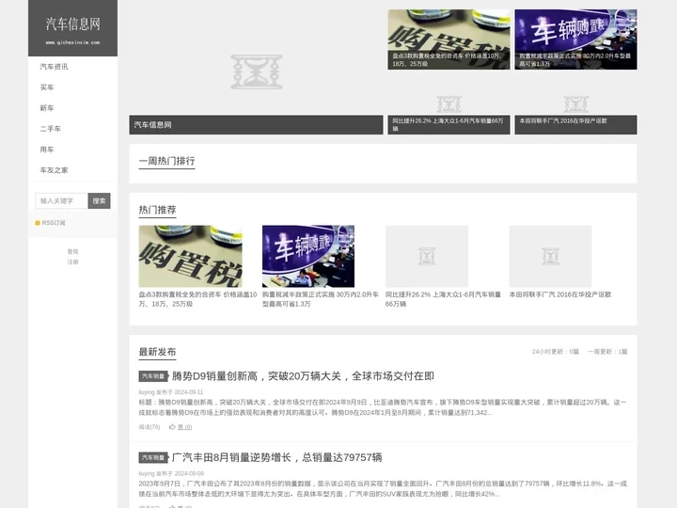The width and height of the screenshot is (677, 508).
Task: Click 热门推荐 title 购置税减半政策正式实施
Action: [x=321, y=299]
